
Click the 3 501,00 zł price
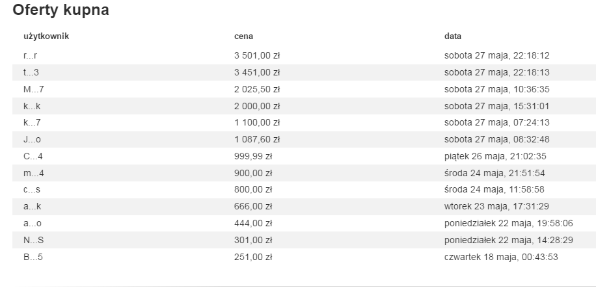click(x=256, y=55)
